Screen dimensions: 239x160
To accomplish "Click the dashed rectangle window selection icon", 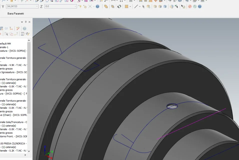I will tap(127, 6).
